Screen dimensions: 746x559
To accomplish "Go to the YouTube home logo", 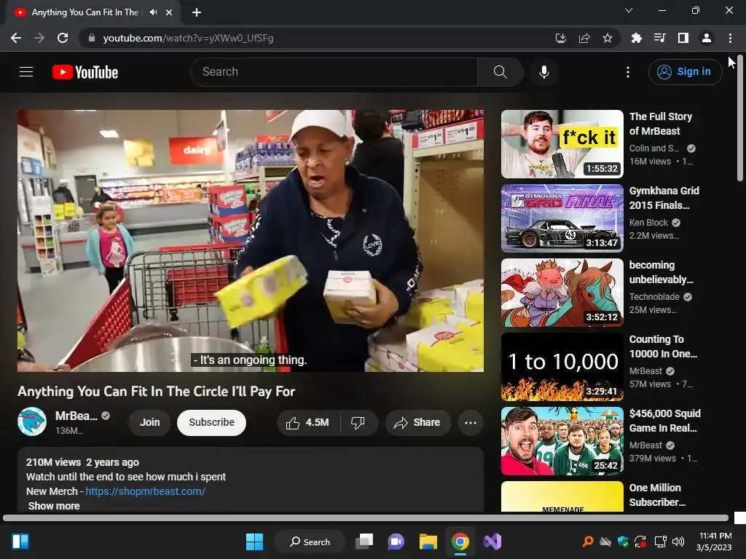I will point(85,72).
